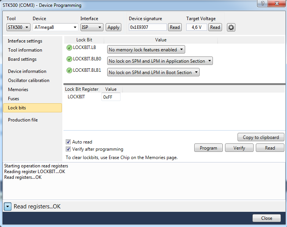Screen dimensions: 287x227
Task: Click the green check icon beside LOCKBIT.BLB1
Action: 69,70
